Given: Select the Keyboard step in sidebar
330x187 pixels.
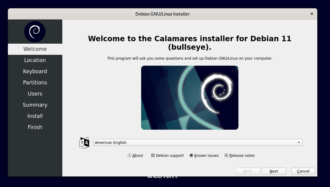Looking at the screenshot, I should [35, 71].
